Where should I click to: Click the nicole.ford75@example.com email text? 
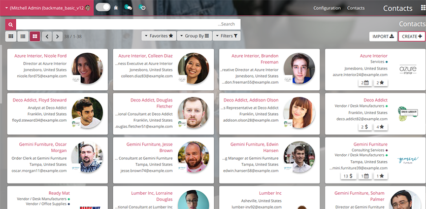[42, 76]
